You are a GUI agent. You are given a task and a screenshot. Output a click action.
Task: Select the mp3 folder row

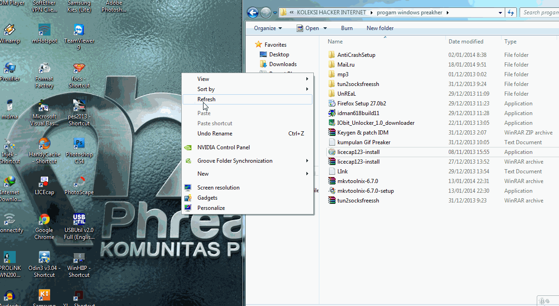[x=442, y=74]
